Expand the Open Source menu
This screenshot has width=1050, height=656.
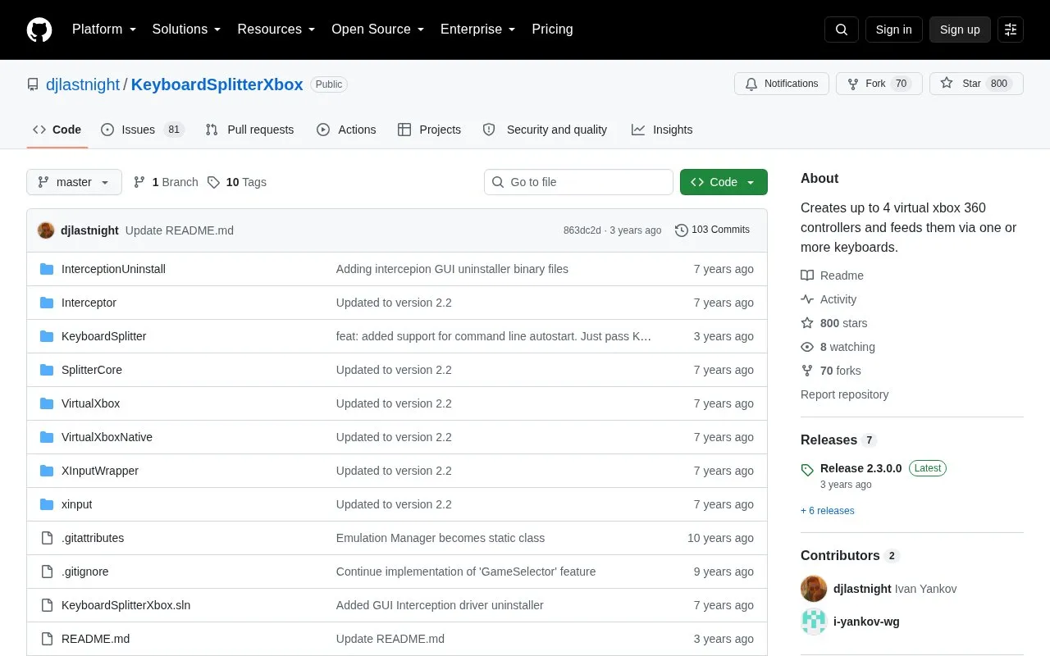pos(378,30)
